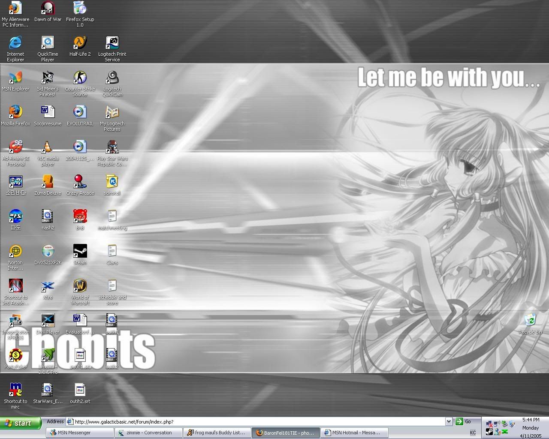The image size is (549, 439).
Task: Open the VLC media player icon
Action: (x=48, y=147)
